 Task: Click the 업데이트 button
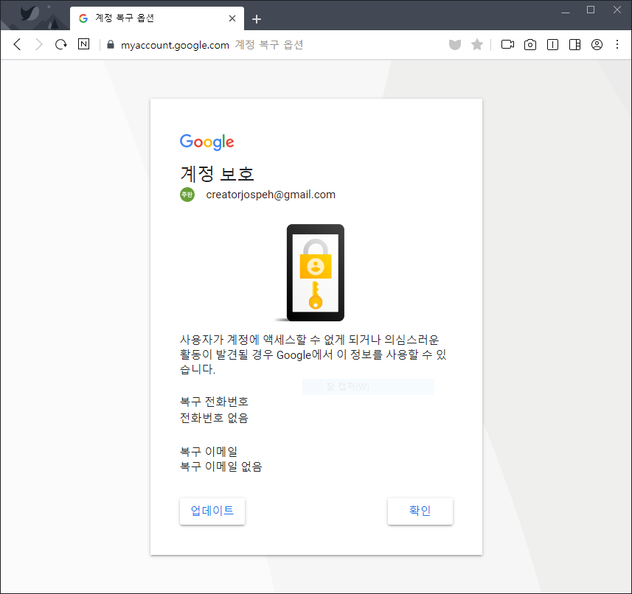[x=212, y=511]
